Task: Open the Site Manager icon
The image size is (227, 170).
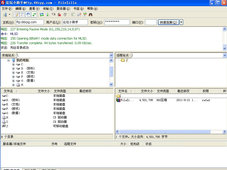Action: click(5, 15)
